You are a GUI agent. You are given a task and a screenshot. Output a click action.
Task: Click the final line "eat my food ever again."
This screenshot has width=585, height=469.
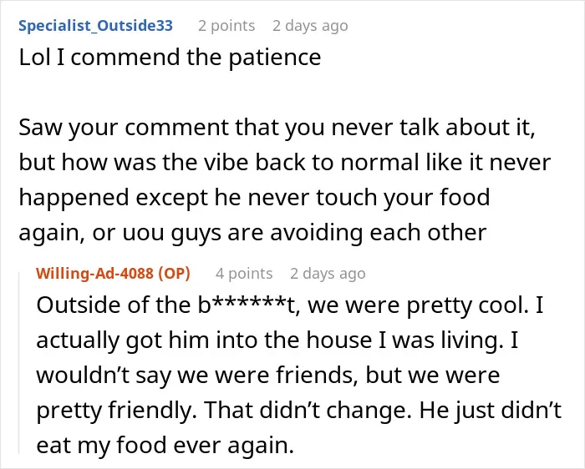tap(165, 445)
